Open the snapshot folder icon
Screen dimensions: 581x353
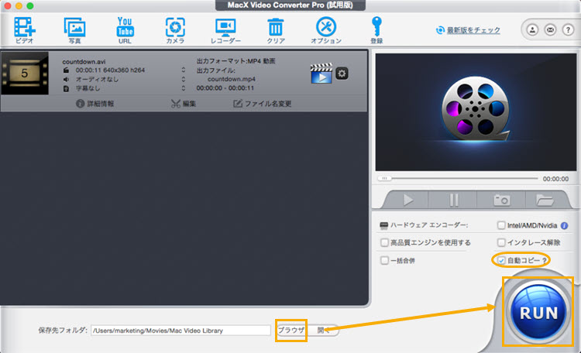(x=545, y=200)
